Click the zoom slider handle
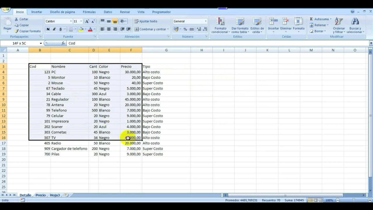373x210 pixels. pos(353,200)
